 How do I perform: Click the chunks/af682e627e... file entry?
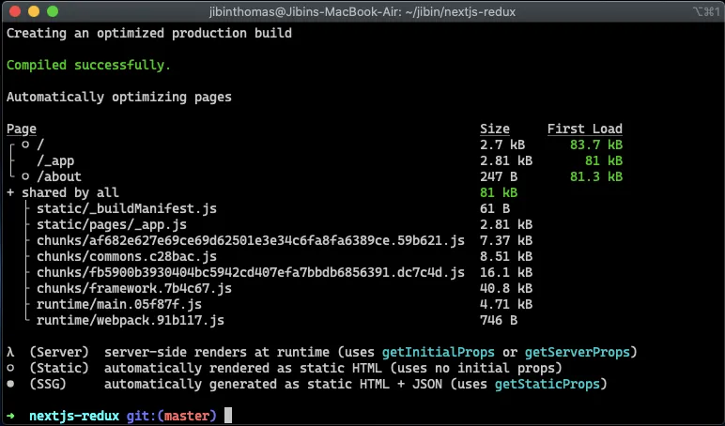[251, 240]
